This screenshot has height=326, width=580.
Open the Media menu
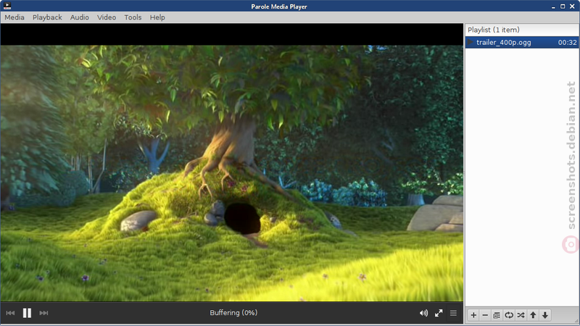tap(14, 17)
